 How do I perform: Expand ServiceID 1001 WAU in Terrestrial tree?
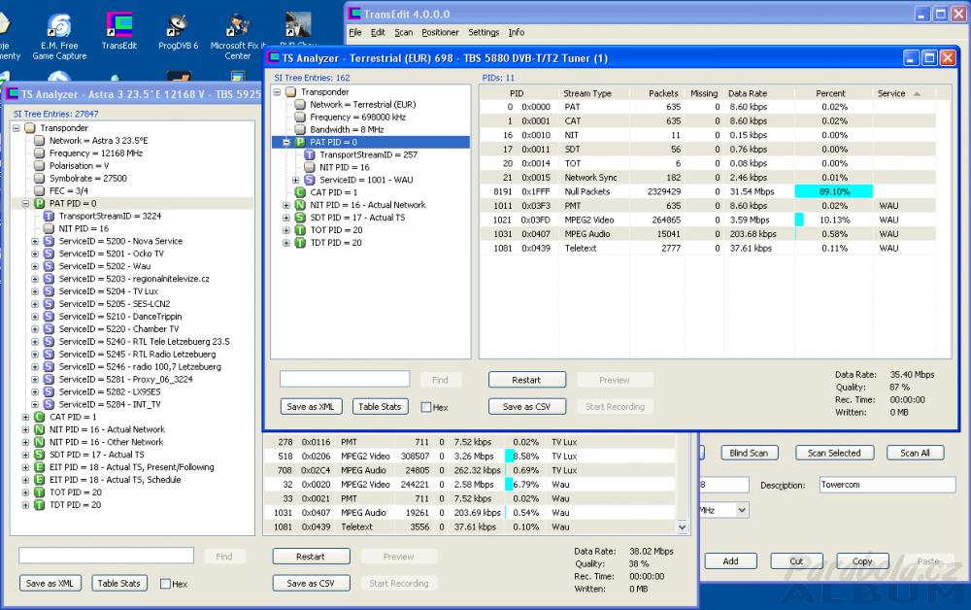tap(295, 181)
